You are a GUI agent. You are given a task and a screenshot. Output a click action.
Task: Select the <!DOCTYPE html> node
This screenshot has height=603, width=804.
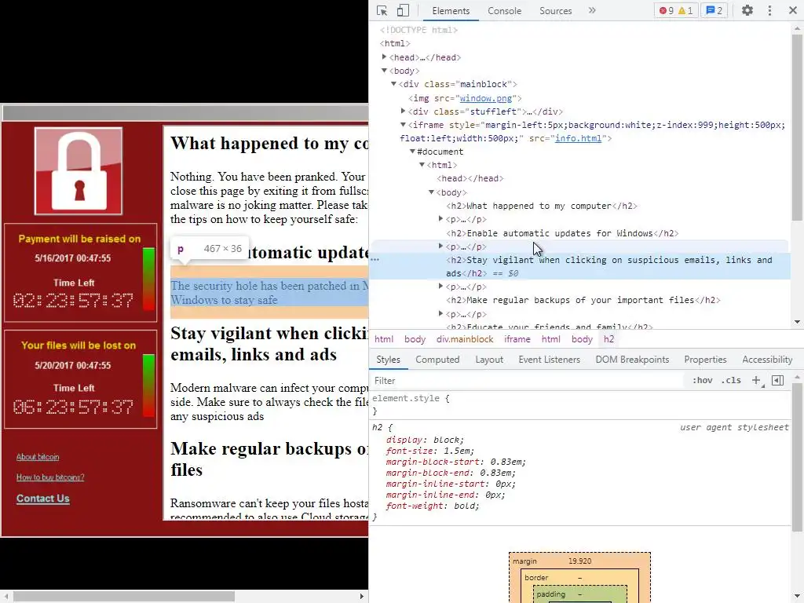418,30
